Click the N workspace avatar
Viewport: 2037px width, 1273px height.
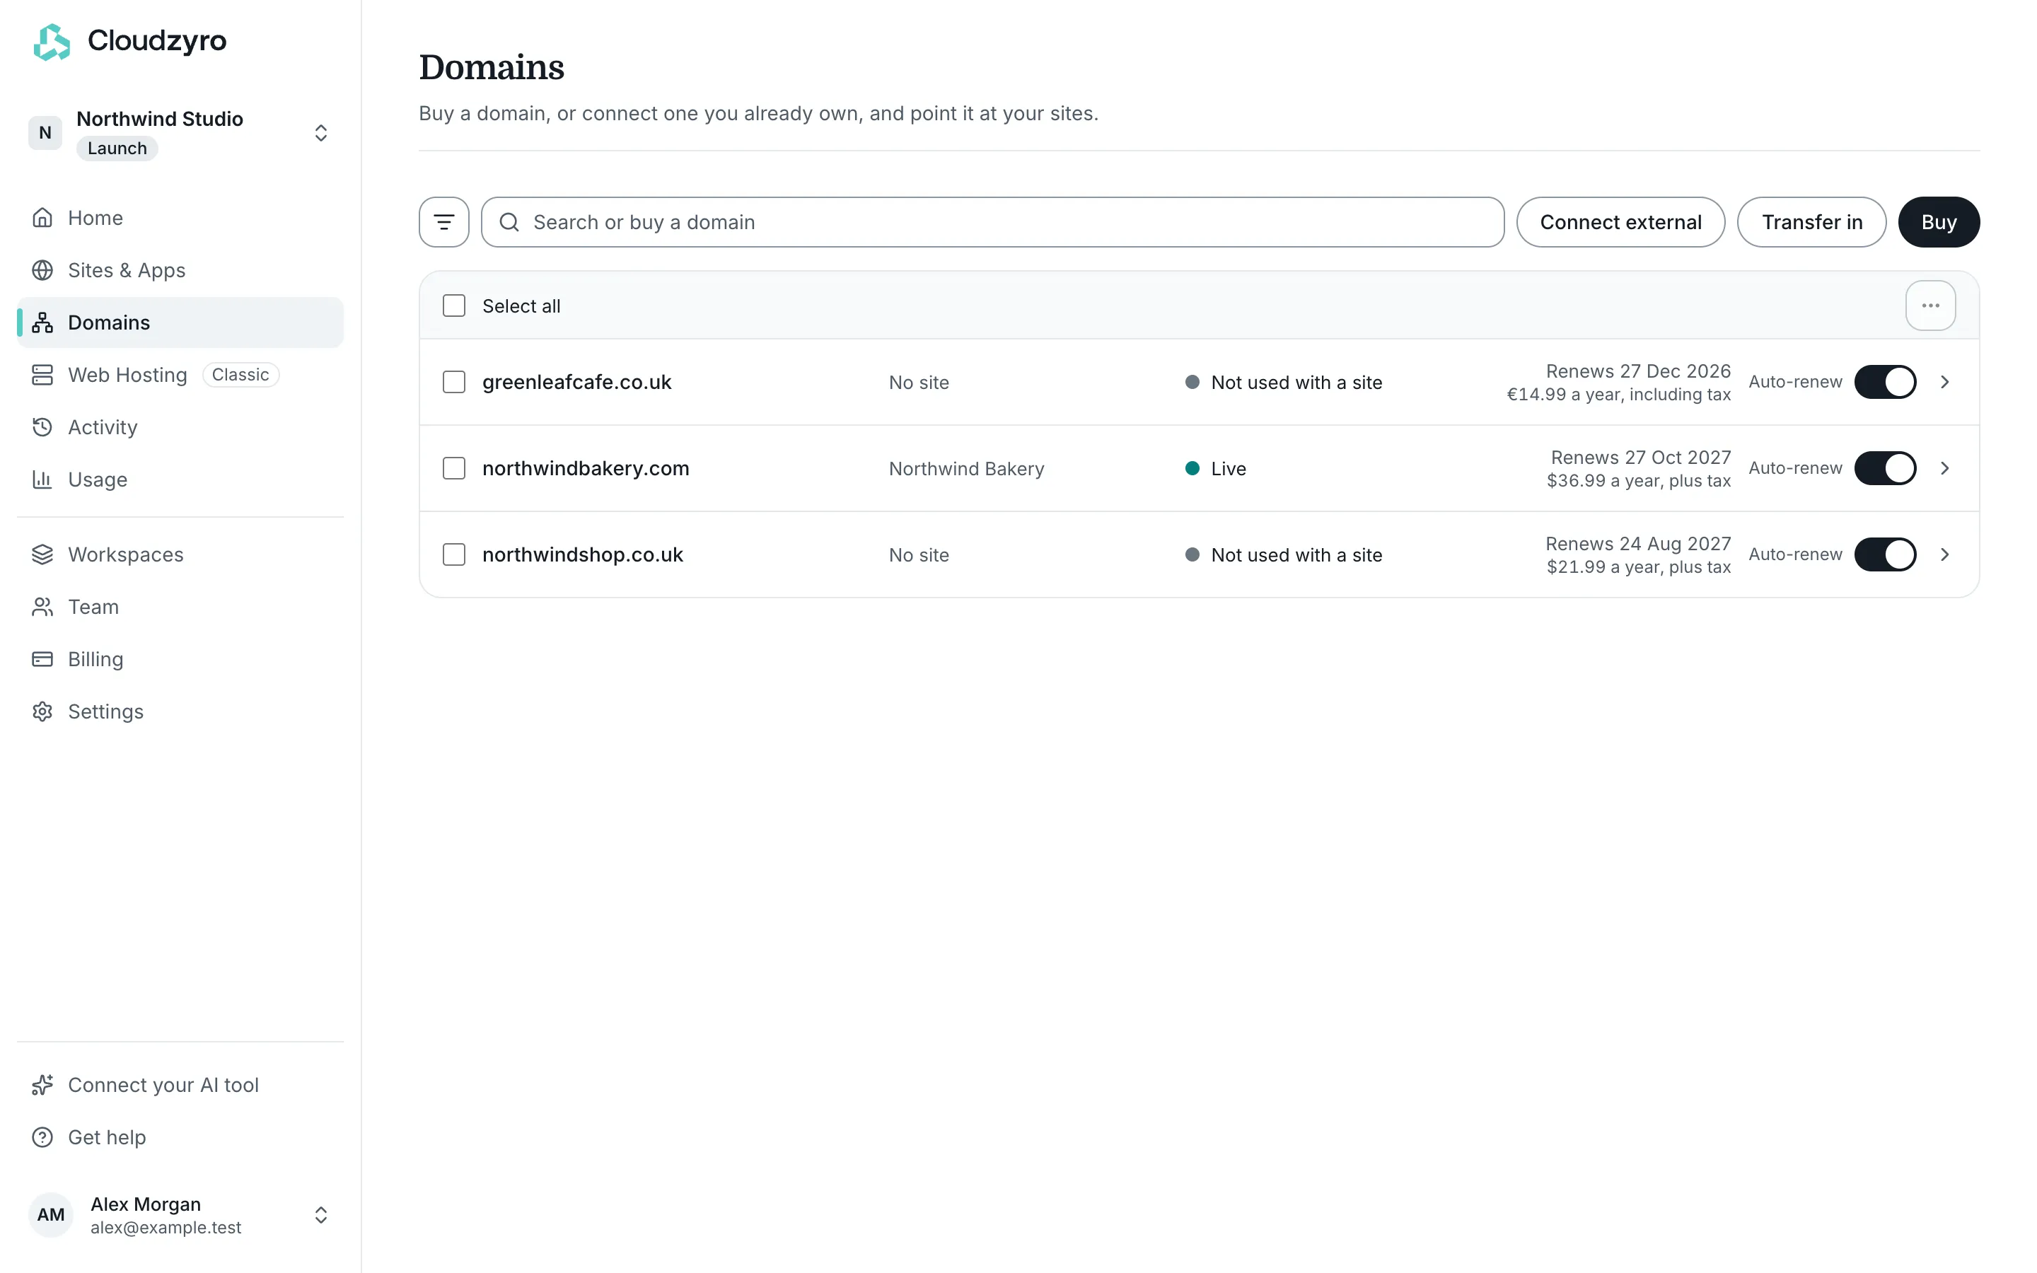pos(45,133)
